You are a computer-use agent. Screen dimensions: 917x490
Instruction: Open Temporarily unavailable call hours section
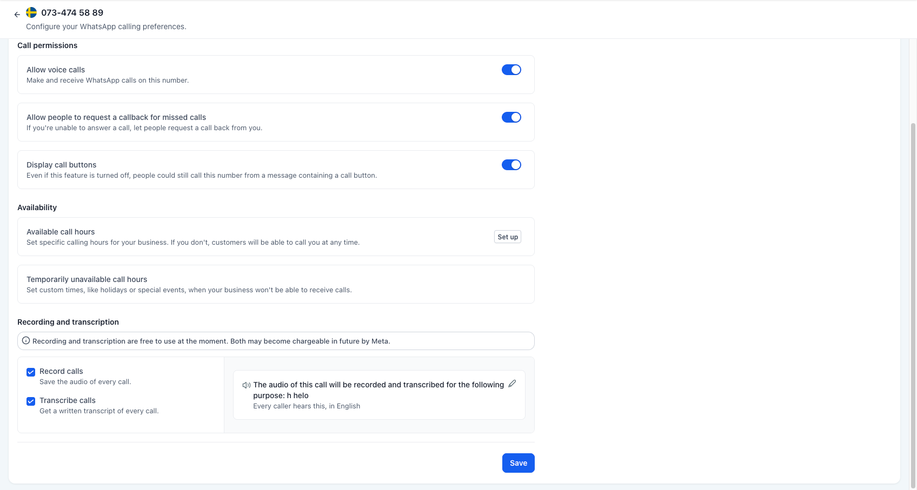click(276, 284)
